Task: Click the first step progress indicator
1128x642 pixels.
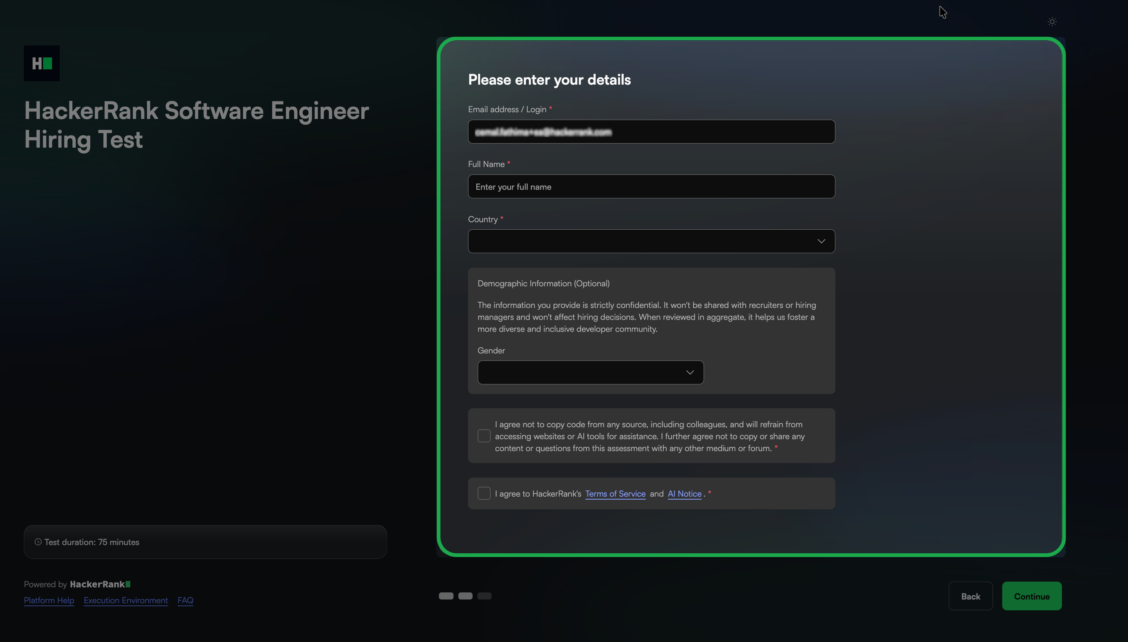Action: pos(446,596)
